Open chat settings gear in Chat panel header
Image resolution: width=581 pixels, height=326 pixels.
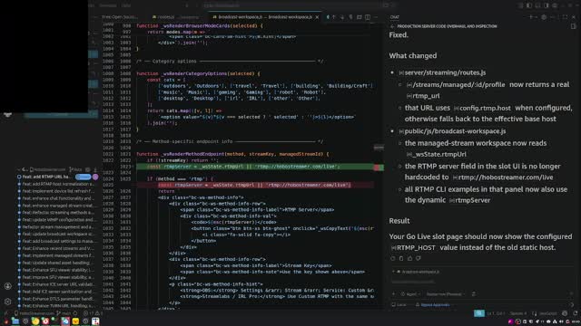[544, 17]
